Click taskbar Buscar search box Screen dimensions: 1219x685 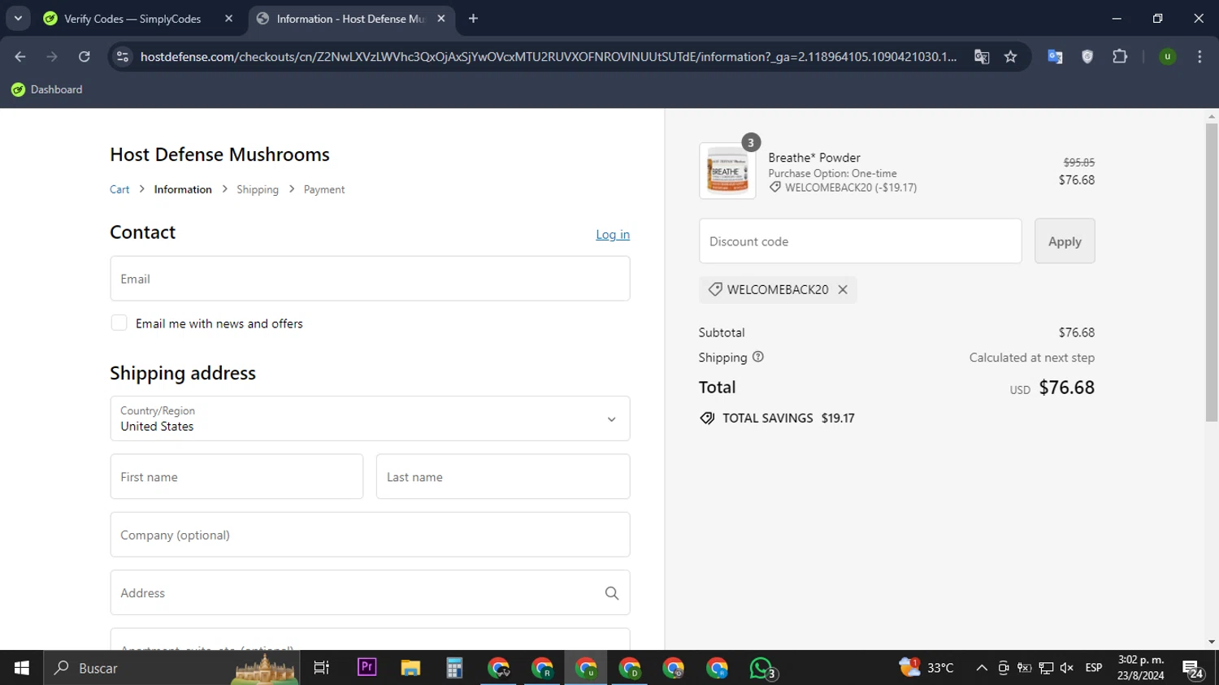click(x=171, y=668)
